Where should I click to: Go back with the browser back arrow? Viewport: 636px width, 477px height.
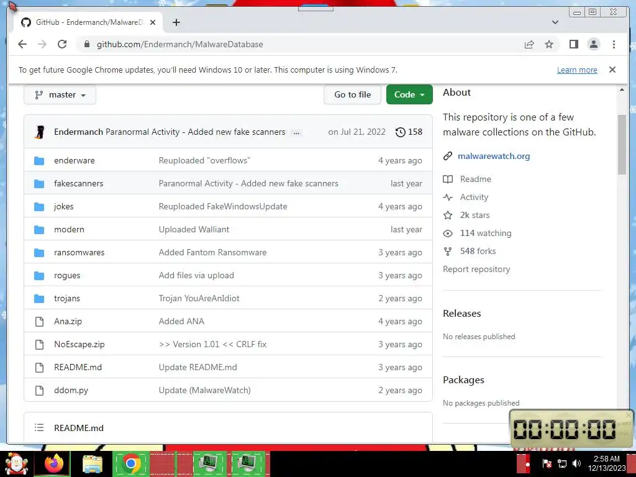point(22,44)
